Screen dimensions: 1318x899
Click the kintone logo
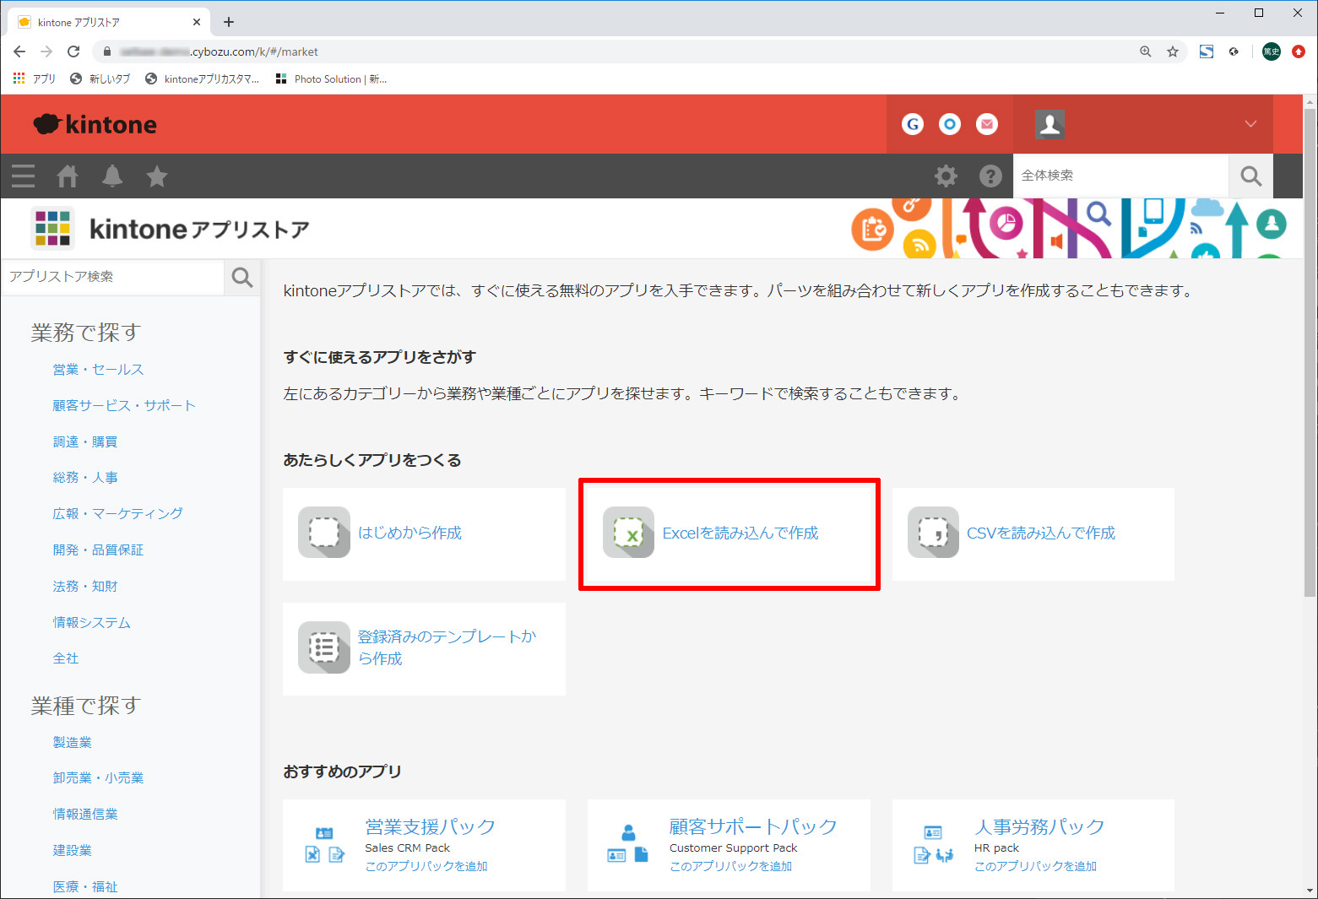(95, 124)
